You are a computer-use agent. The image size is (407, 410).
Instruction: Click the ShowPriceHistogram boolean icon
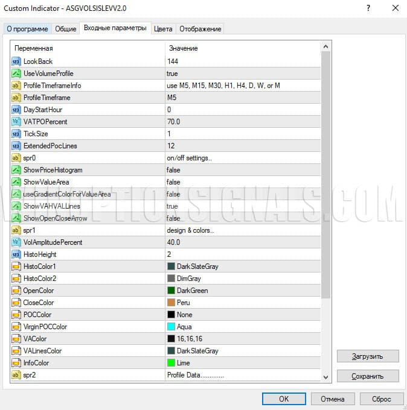click(x=16, y=170)
